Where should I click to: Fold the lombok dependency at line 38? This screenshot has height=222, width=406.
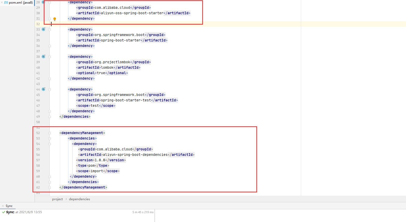click(x=49, y=57)
